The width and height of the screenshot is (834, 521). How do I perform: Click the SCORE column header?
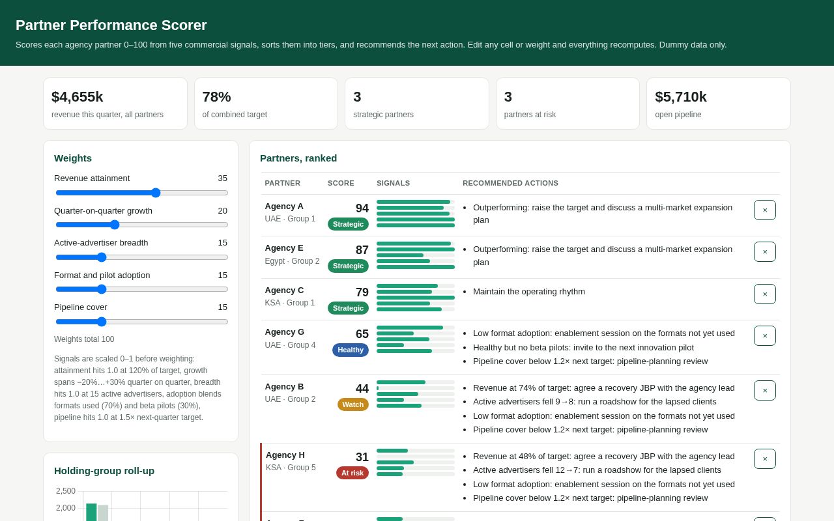(x=341, y=183)
